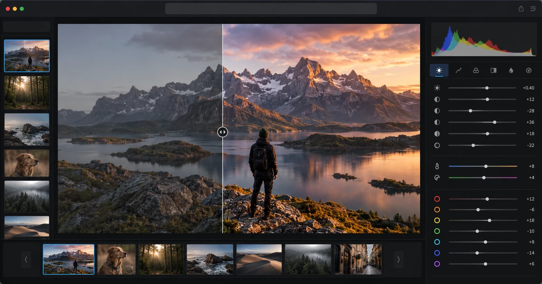Viewport: 542px width, 284px height.
Task: Click the slider set to +36
Action: (x=482, y=122)
